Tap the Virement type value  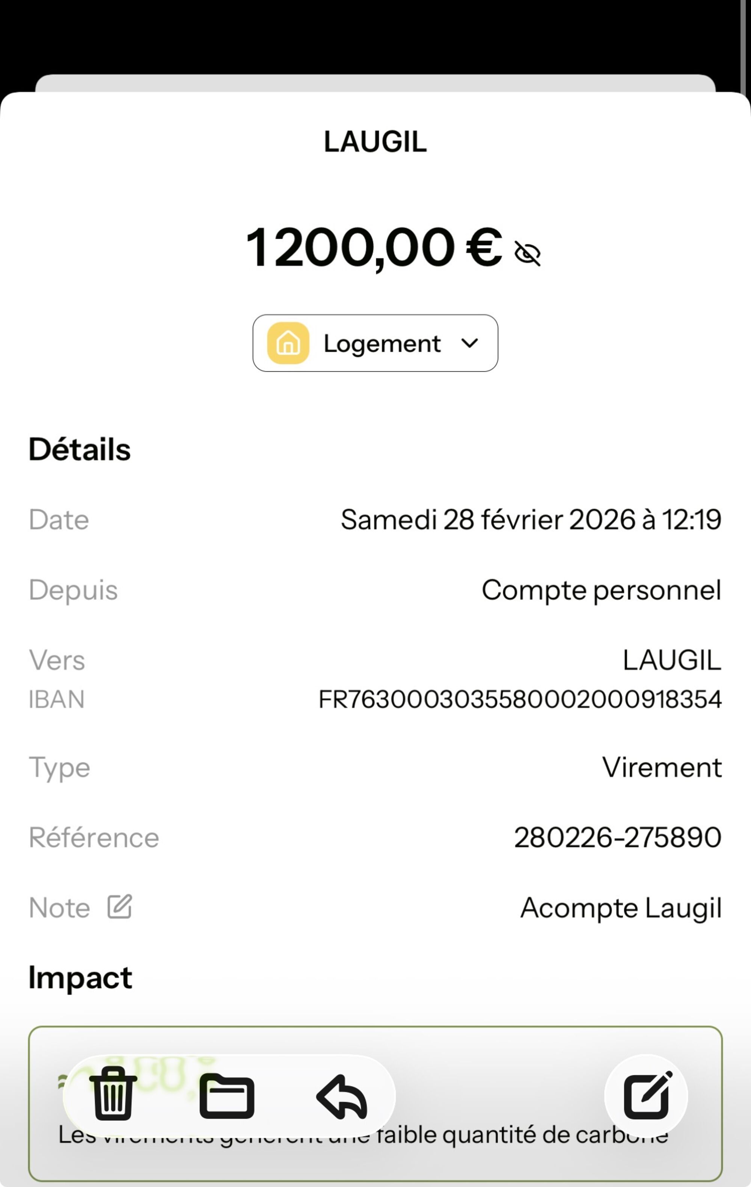point(661,767)
